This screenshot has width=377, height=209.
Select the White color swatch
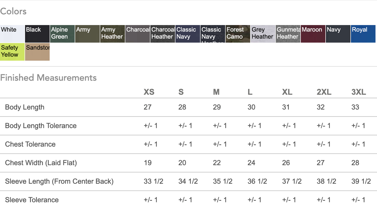pos(12,34)
